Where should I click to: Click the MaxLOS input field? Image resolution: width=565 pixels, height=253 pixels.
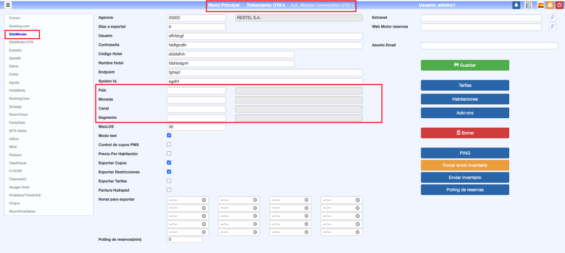coord(196,127)
